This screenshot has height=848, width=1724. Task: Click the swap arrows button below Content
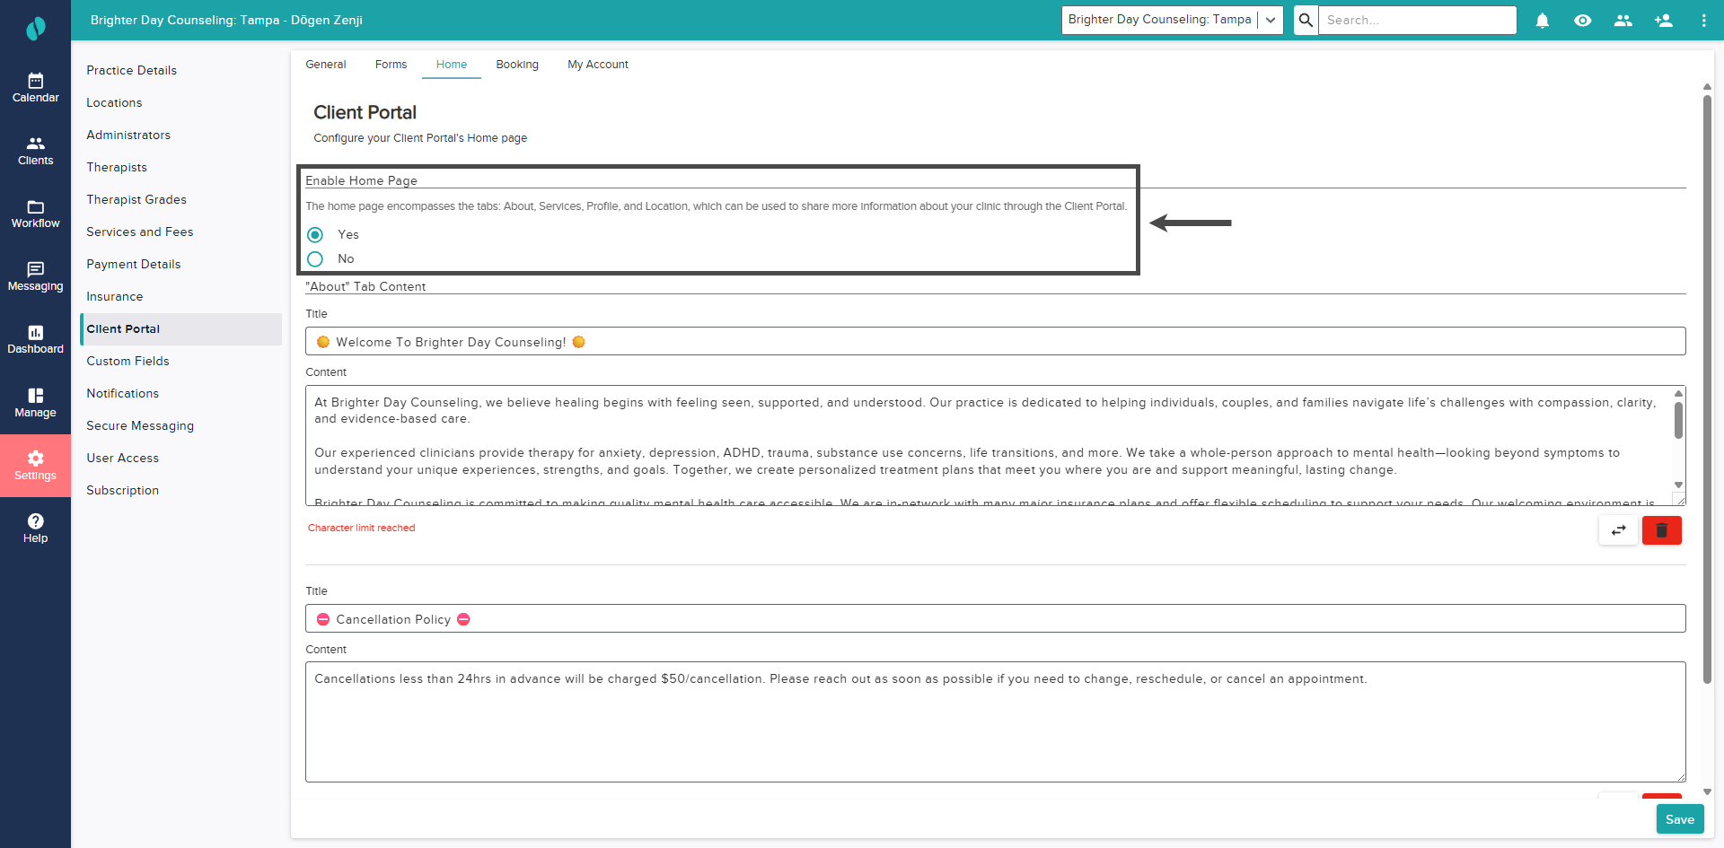[x=1618, y=530]
